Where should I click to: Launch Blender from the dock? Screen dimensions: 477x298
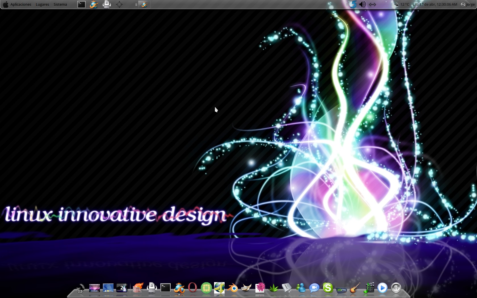233,288
